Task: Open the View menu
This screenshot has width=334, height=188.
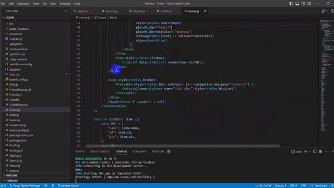Action: [36, 4]
